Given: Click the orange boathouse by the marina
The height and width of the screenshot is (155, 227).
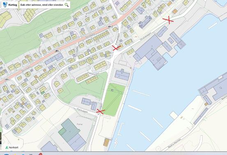Looking at the screenshot, I should [x=107, y=142].
